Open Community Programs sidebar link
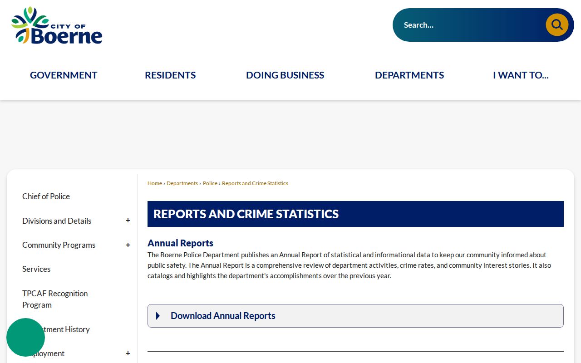 coord(59,245)
